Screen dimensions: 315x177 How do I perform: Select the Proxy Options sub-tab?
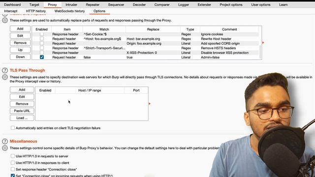[99, 11]
